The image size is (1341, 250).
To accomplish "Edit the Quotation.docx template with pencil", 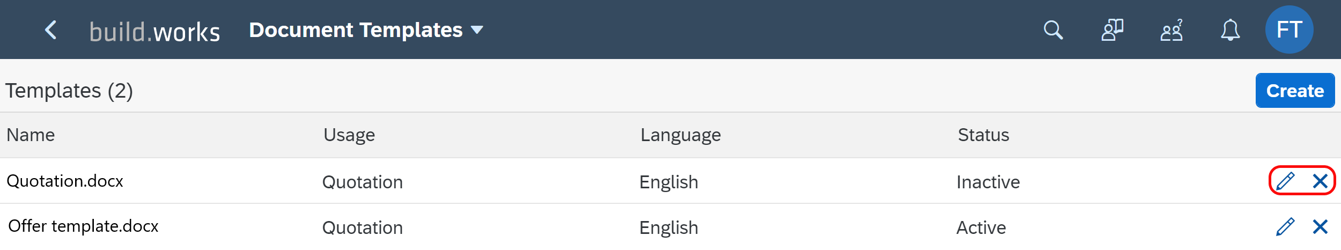I will coord(1285,181).
